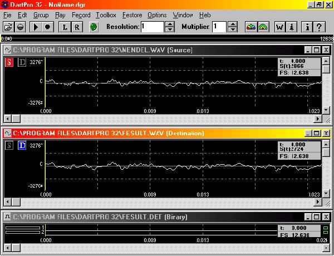Select the L channel toolbar button
This screenshot has width=334, height=256.
[x=65, y=27]
